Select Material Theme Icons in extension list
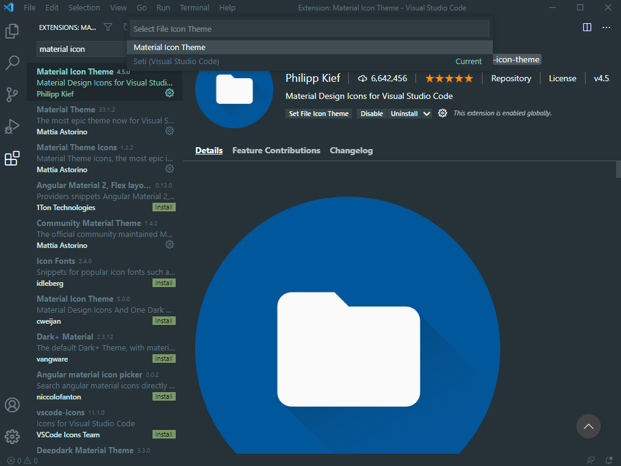621x466 pixels. pyautogui.click(x=104, y=158)
